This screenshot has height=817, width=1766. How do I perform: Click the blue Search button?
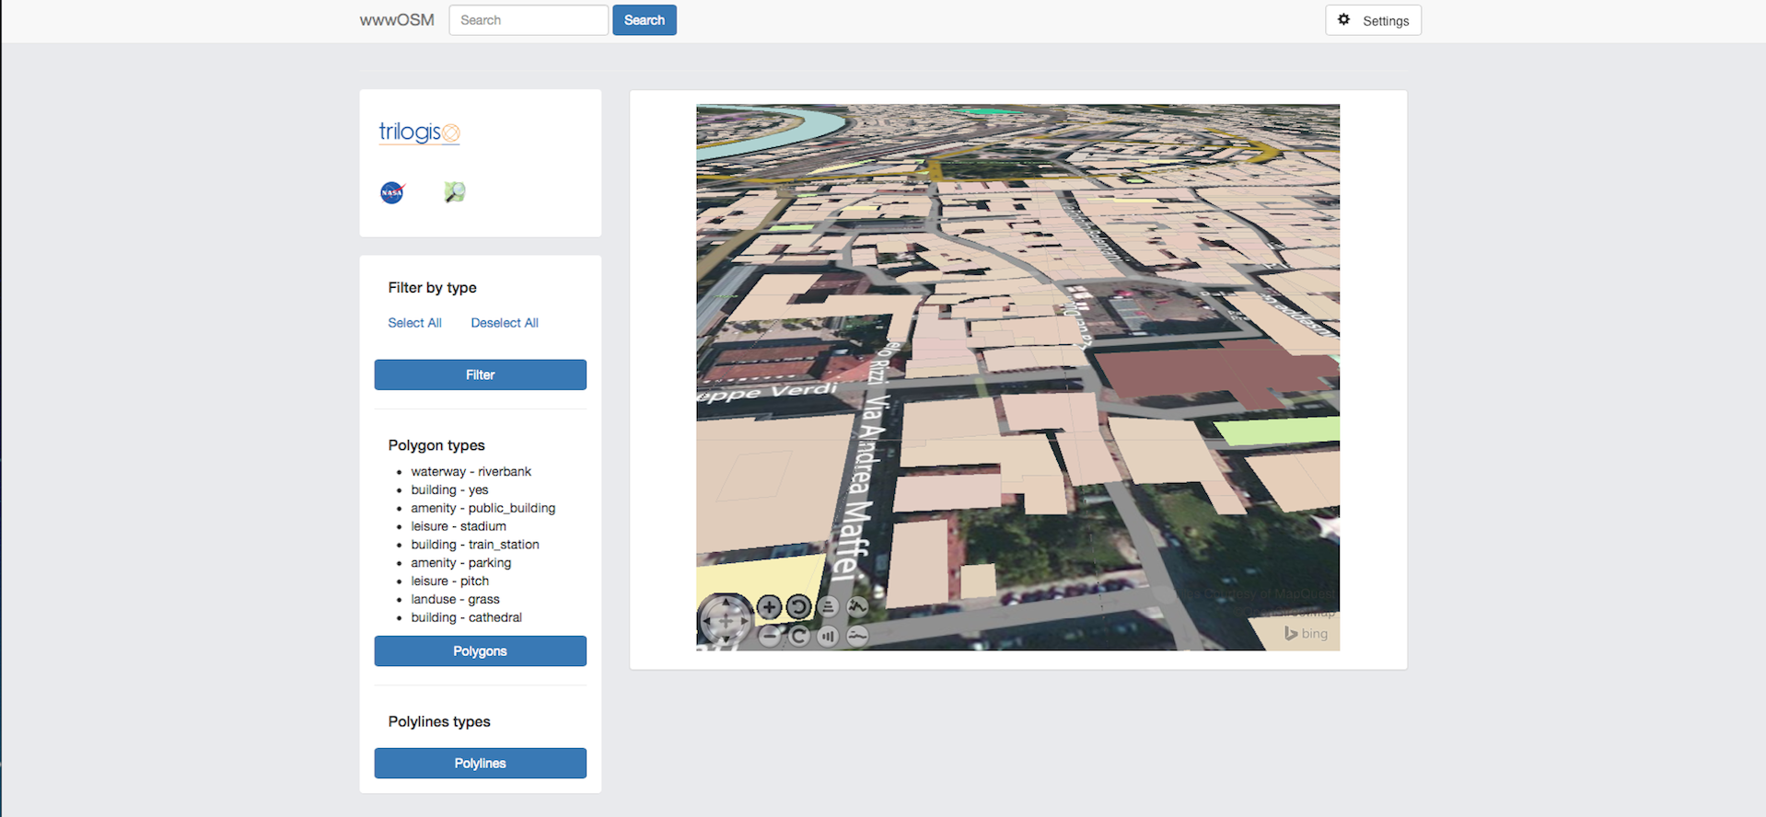(645, 20)
